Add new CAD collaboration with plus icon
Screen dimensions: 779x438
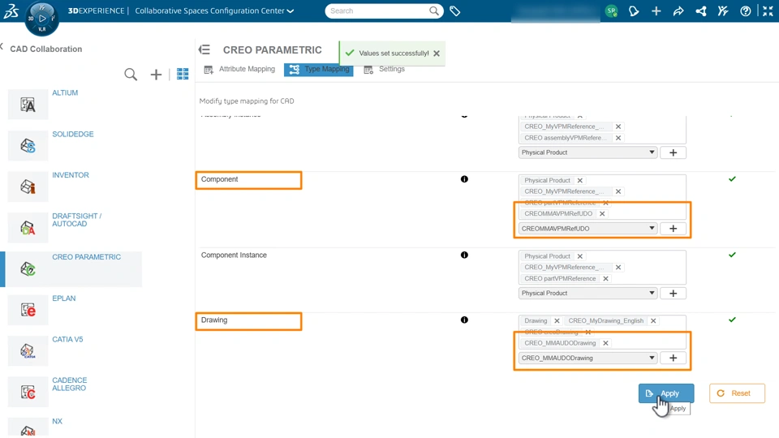click(156, 75)
